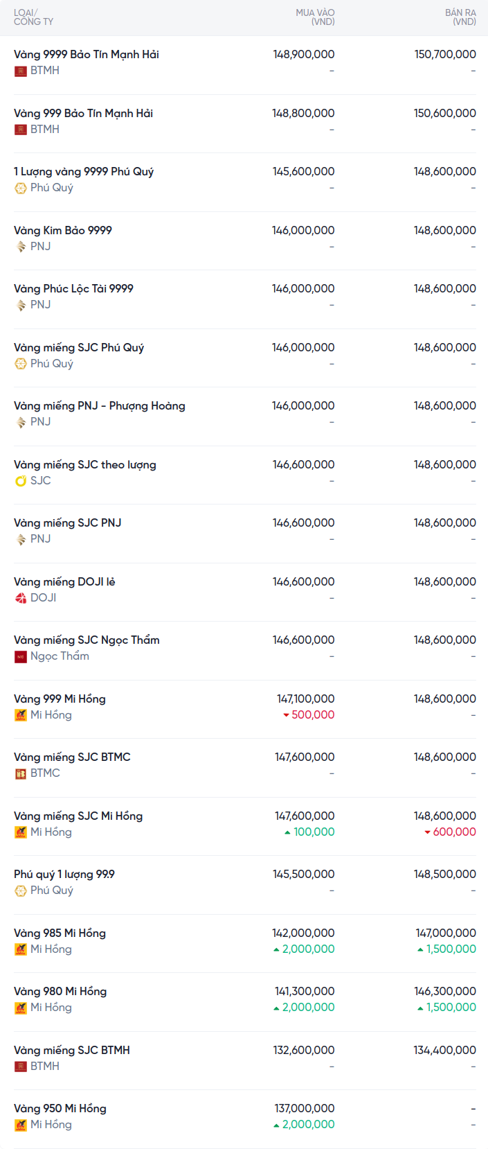Click the yellow SJC ring logo
This screenshot has width=488, height=1149.
21,481
